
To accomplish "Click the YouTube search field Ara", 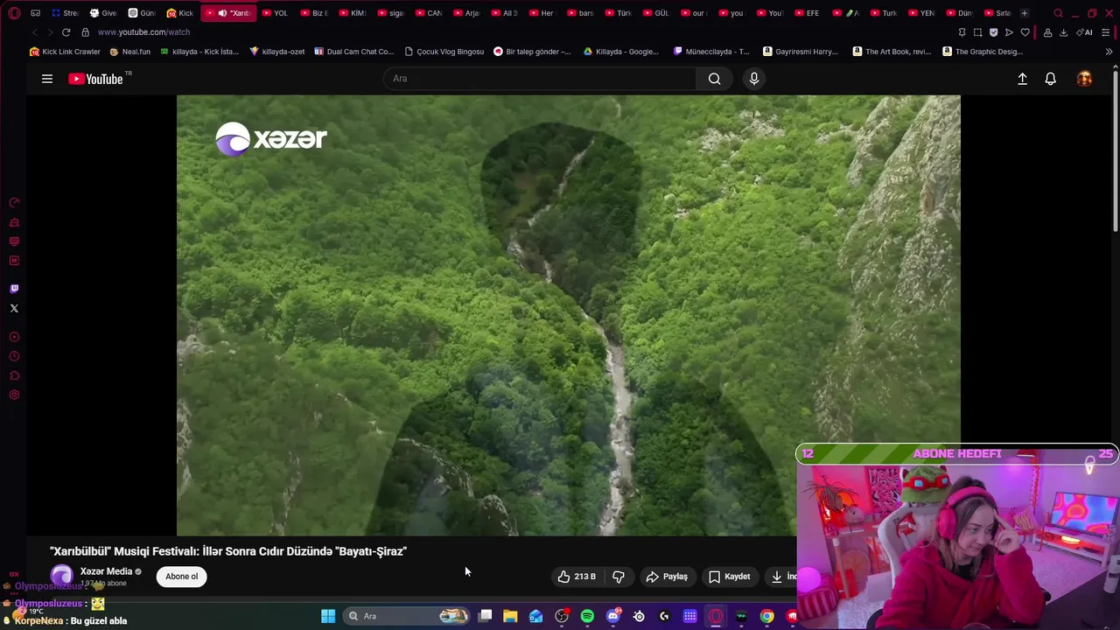I will [x=540, y=79].
